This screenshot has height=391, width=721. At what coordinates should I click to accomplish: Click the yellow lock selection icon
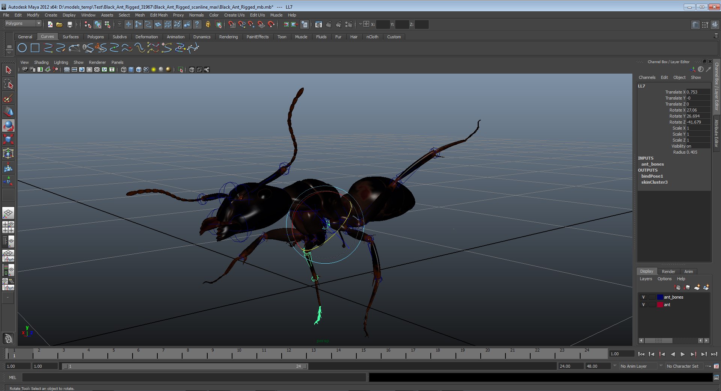point(208,24)
